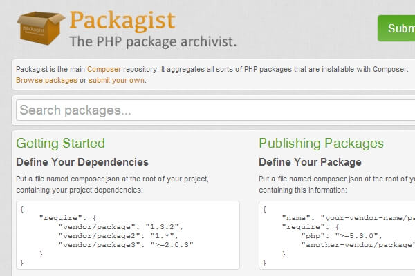Image resolution: width=415 pixels, height=276 pixels.
Task: Click "The PHP package archivist." tagline
Action: pos(153,41)
